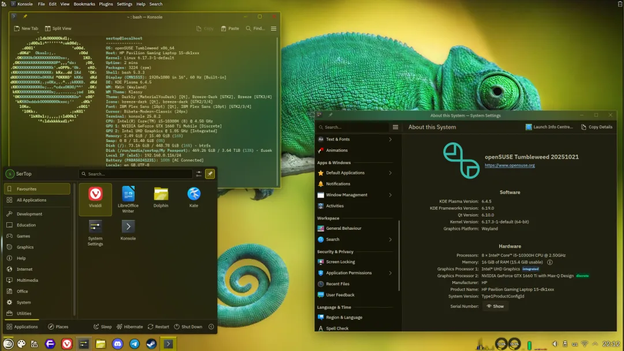The image size is (624, 351).
Task: Switch to the Applications tab in launcher
Action: point(22,327)
